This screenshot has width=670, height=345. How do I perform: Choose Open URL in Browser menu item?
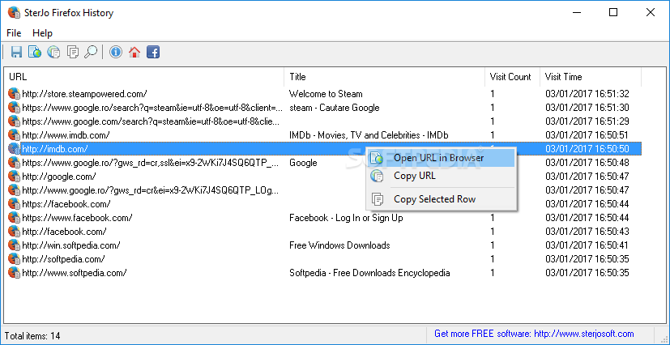[441, 158]
